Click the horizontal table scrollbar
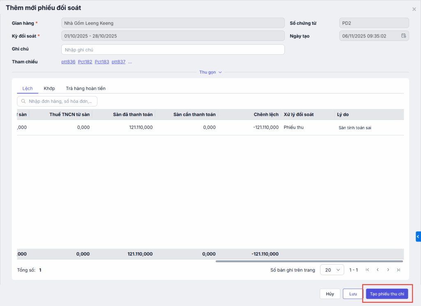The image size is (421, 306). pyautogui.click(x=309, y=261)
